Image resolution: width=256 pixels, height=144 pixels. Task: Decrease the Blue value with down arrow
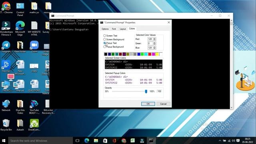154,49
